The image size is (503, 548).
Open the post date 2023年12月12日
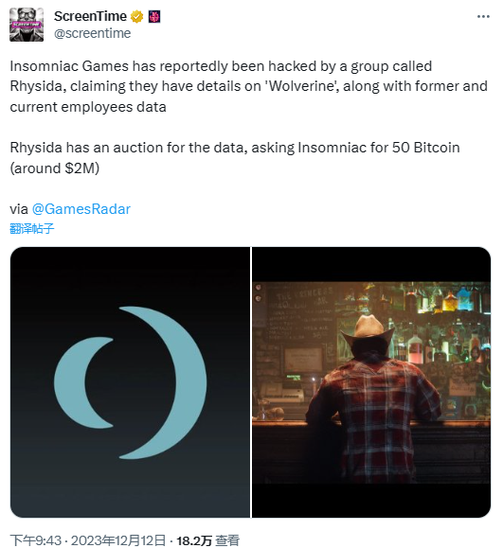[x=118, y=540]
